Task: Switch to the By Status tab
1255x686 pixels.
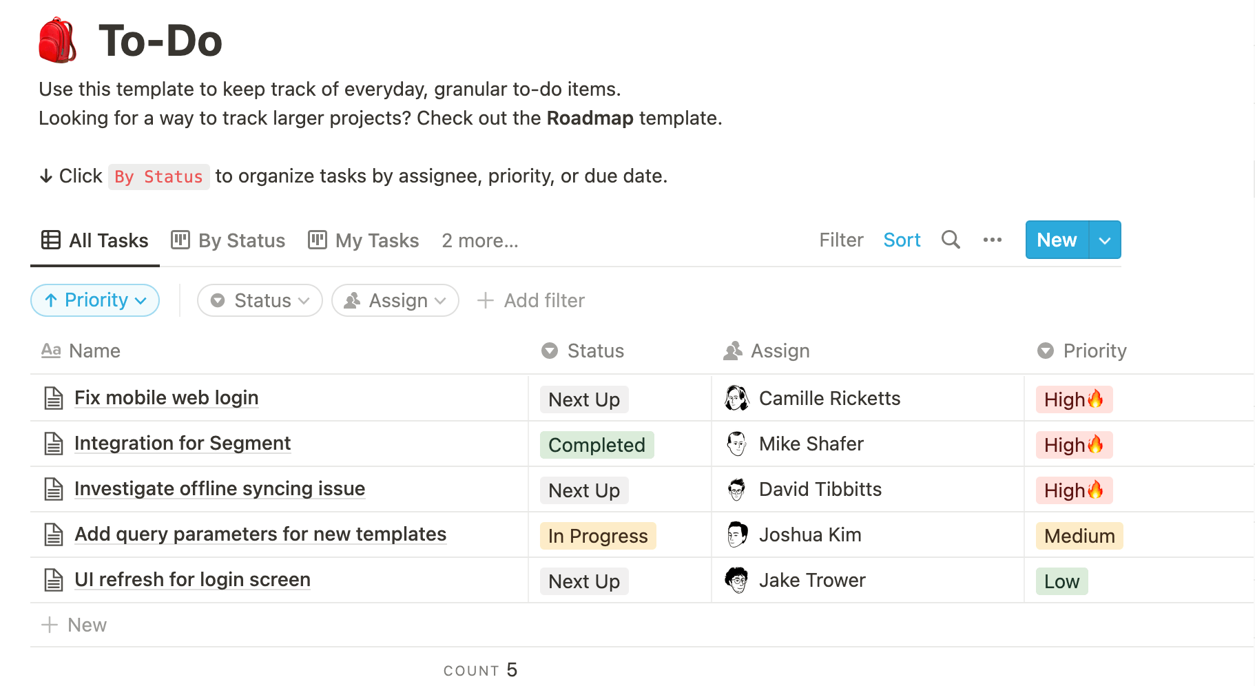Action: (x=228, y=240)
